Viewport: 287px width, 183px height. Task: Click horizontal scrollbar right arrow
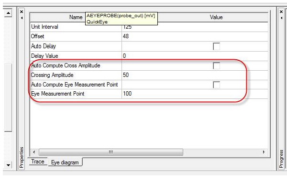pos(264,152)
